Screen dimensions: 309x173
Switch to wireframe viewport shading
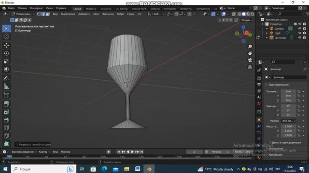tap(239, 14)
